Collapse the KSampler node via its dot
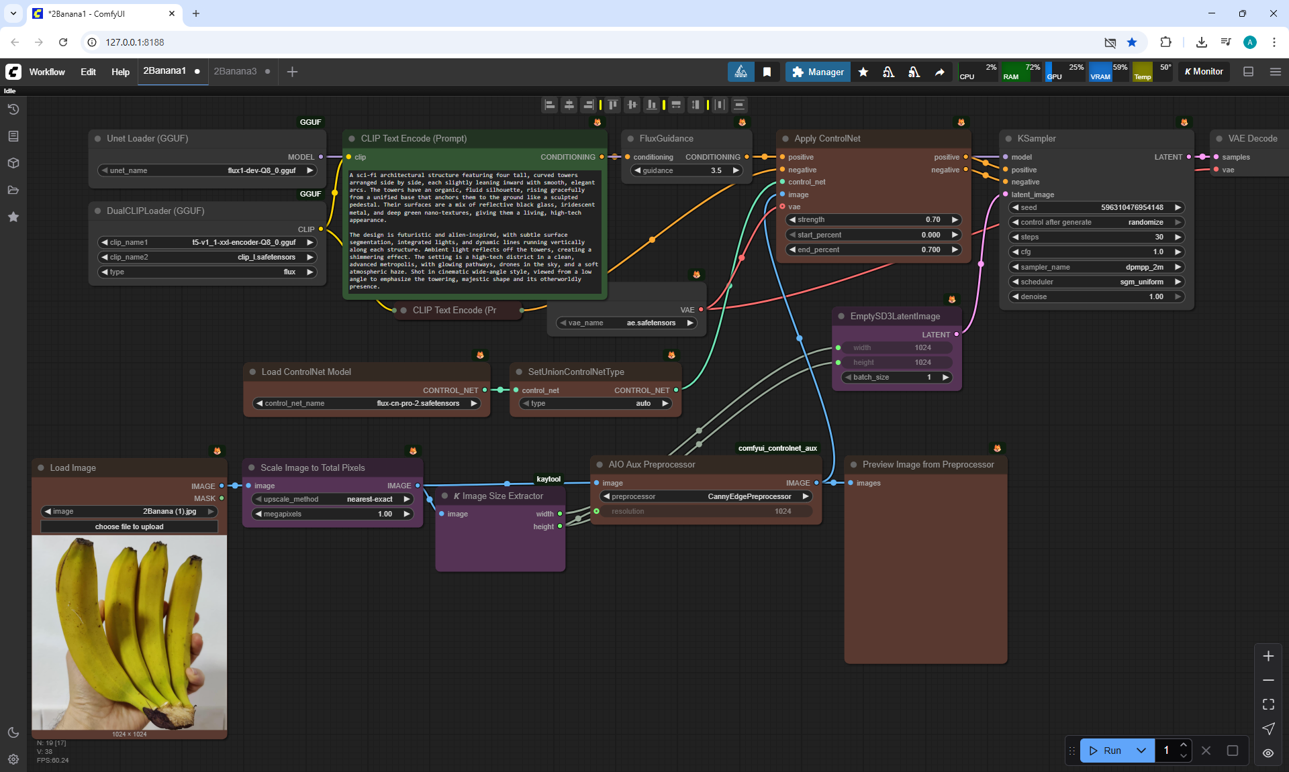The image size is (1289, 772). 1008,139
